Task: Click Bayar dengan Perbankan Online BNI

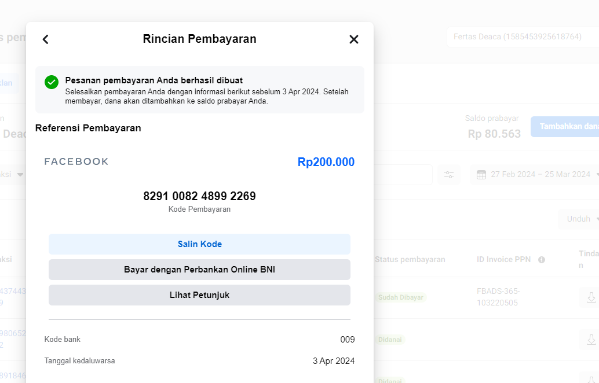Action: [x=199, y=270]
